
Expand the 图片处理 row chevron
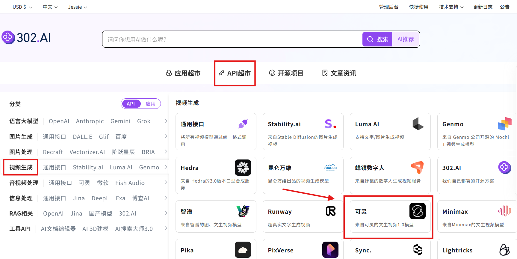pyautogui.click(x=166, y=151)
